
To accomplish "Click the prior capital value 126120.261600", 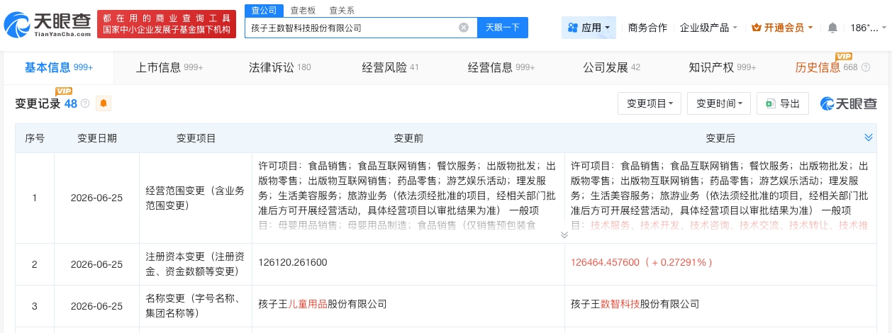I will (x=294, y=262).
